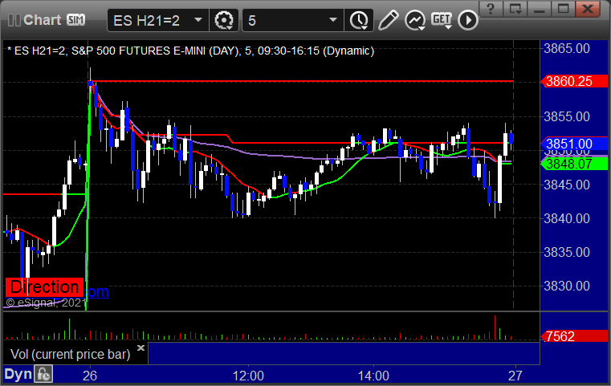611x386 pixels.
Task: Click the GET templates icon
Action: tap(442, 20)
